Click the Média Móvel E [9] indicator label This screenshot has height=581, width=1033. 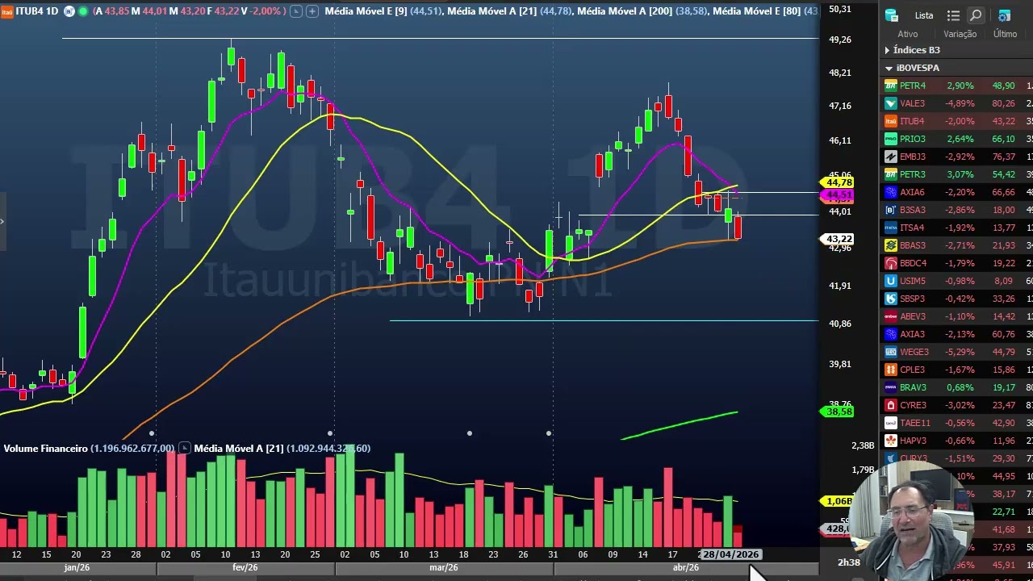click(x=366, y=11)
